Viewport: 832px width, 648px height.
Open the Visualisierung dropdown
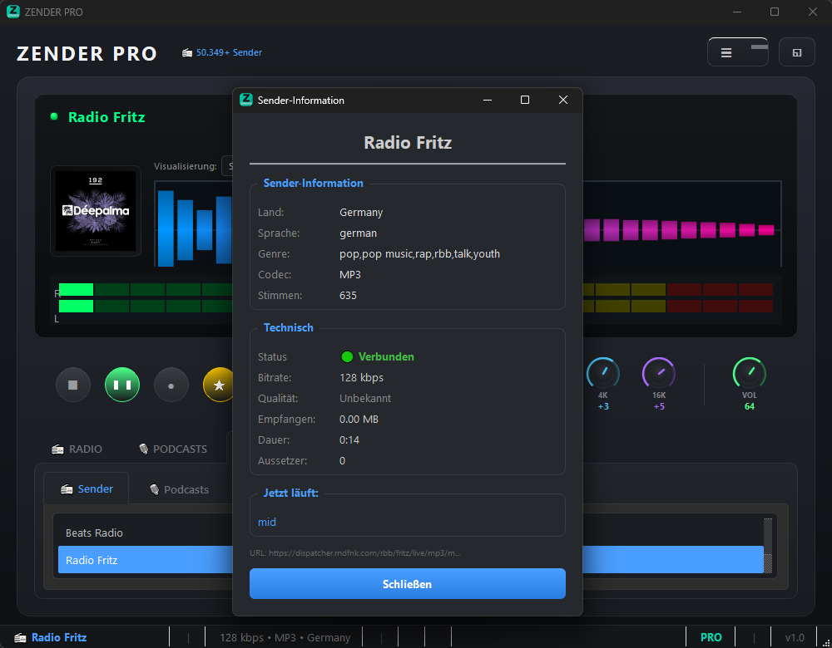pos(226,166)
